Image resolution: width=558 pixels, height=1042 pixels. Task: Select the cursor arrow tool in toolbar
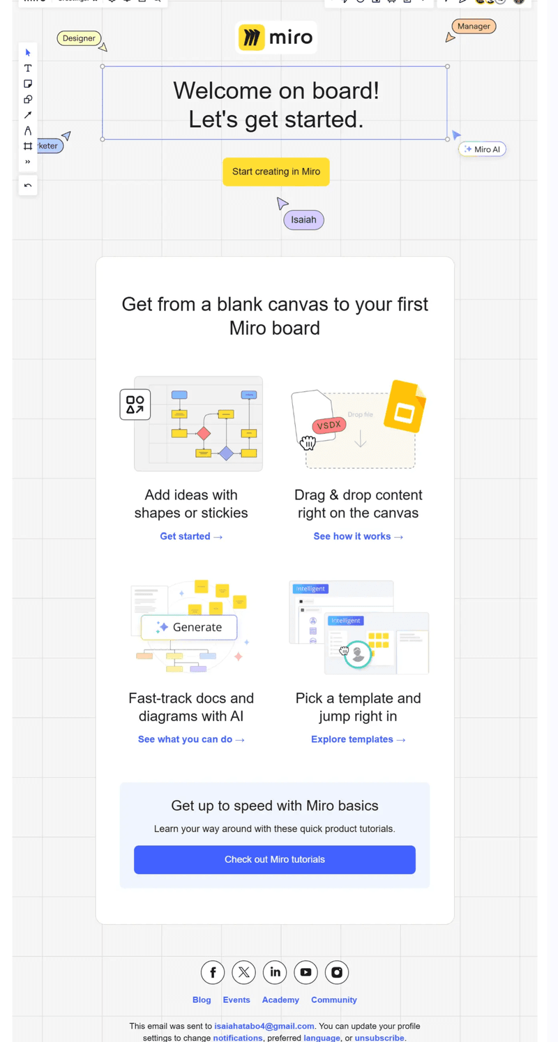click(x=28, y=53)
